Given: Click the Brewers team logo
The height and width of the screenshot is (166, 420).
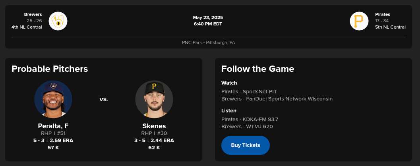Looking at the screenshot, I should coord(58,21).
